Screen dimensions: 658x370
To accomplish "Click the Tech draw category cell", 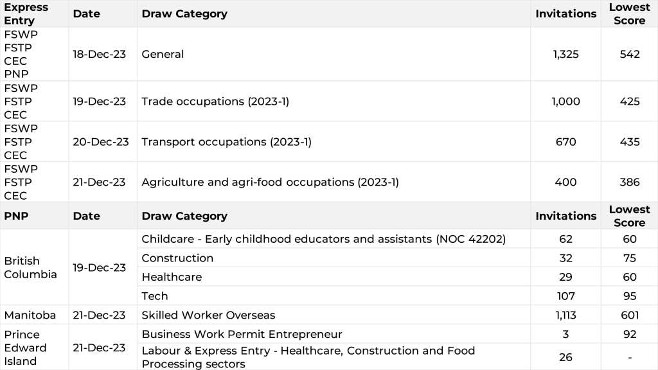I will (155, 296).
